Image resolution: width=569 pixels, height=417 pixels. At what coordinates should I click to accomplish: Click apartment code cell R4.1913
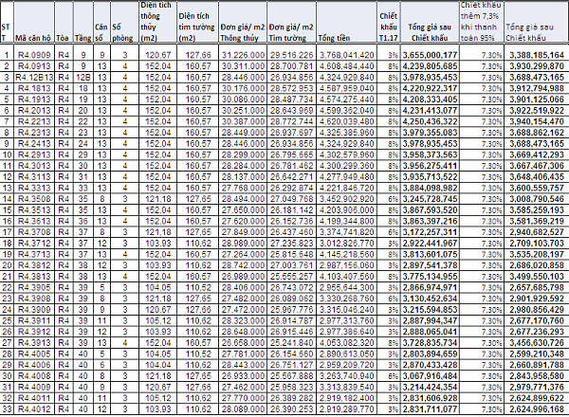pos(34,100)
